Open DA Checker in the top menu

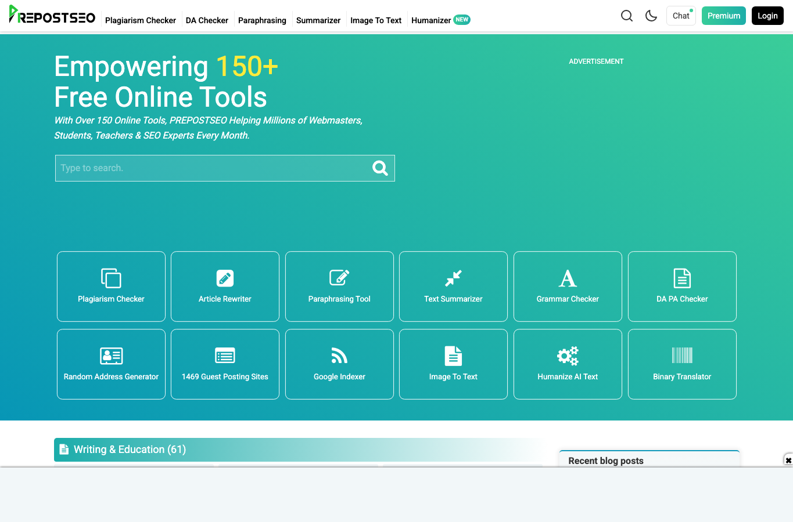click(207, 20)
